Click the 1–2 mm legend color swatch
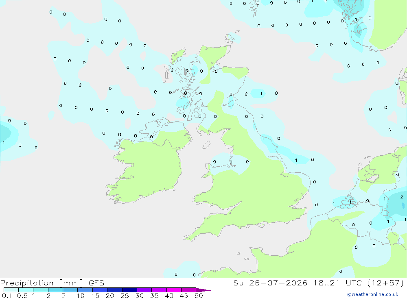 (x=41, y=290)
